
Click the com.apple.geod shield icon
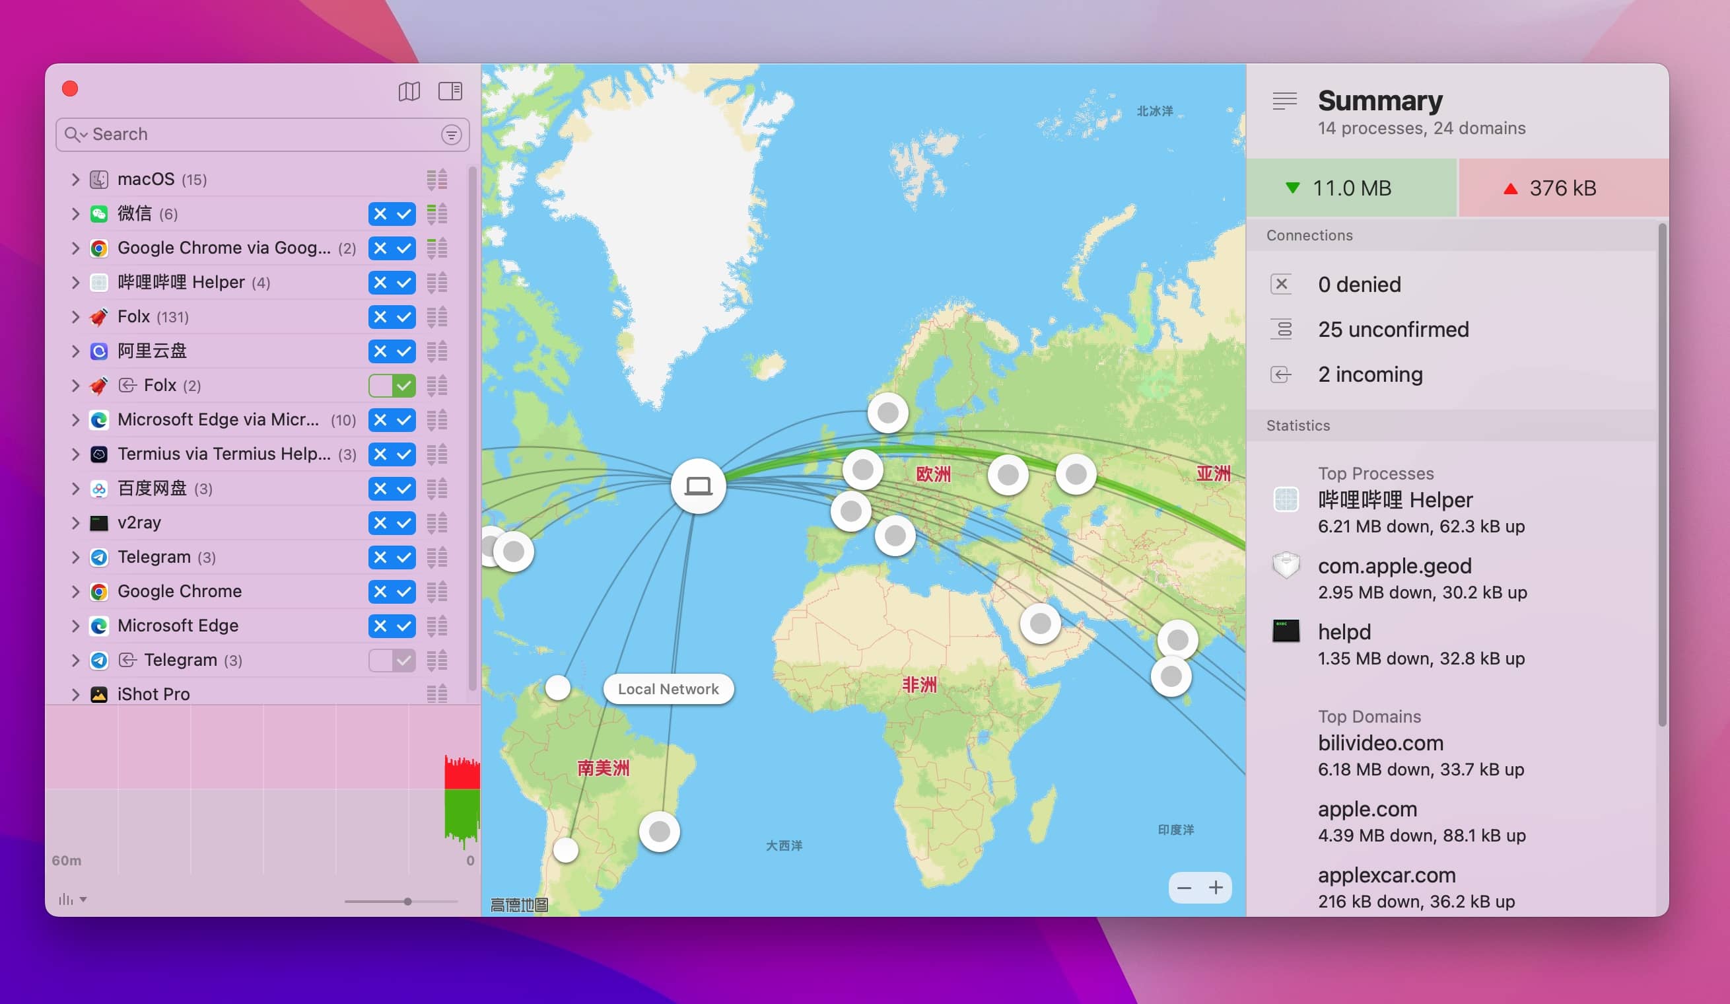[1286, 565]
